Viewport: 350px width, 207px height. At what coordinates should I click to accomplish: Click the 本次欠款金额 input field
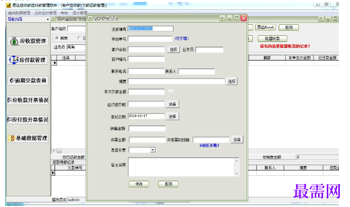[146, 91]
